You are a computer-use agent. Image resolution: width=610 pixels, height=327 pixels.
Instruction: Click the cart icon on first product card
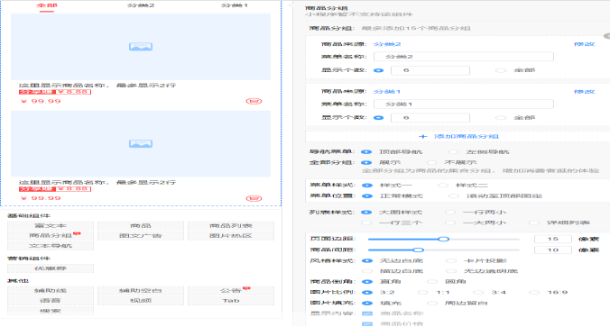point(254,102)
